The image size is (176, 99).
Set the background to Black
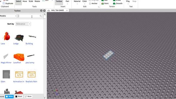(x=19, y=97)
